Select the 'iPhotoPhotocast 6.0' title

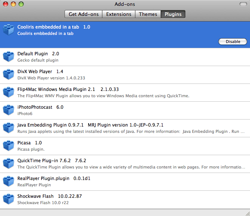[40, 107]
